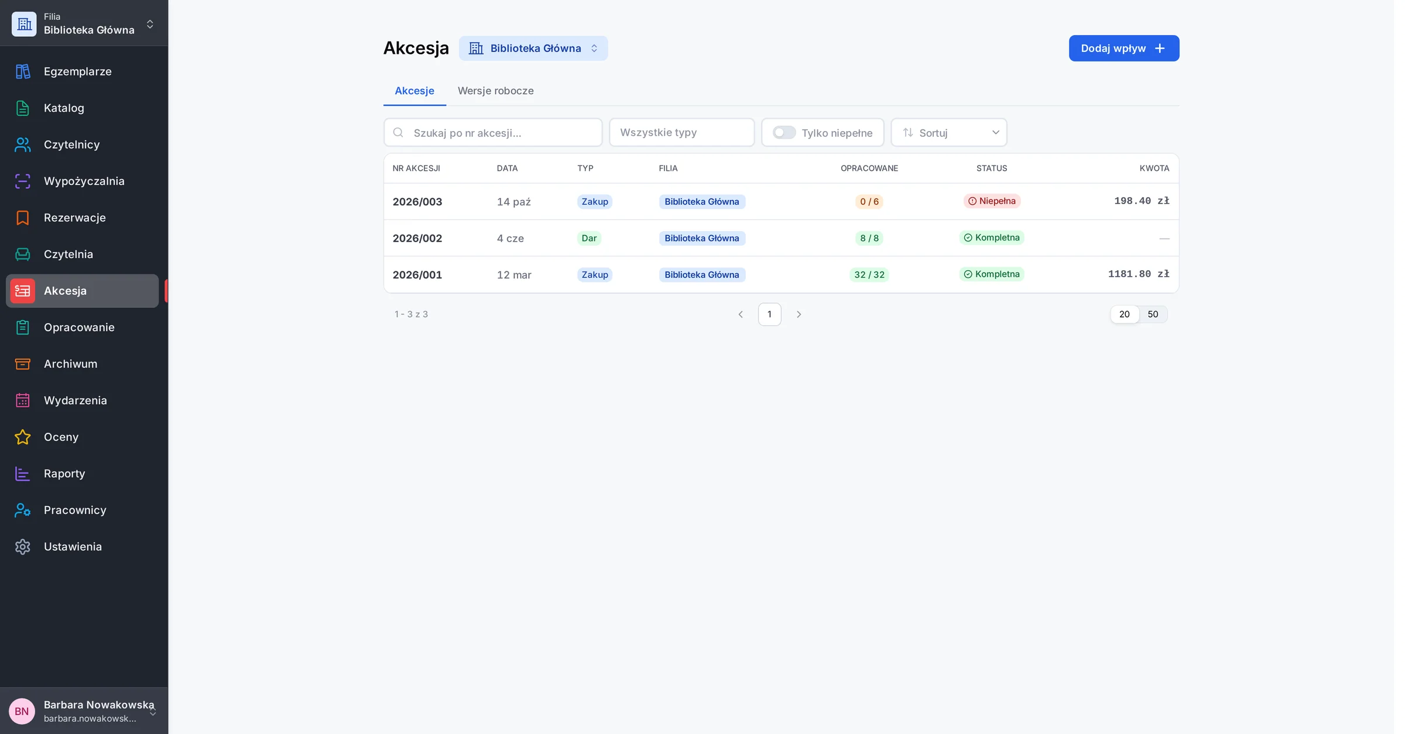This screenshot has height=734, width=1405.
Task: Open Wydarzenia calendar icon
Action: [x=23, y=401]
